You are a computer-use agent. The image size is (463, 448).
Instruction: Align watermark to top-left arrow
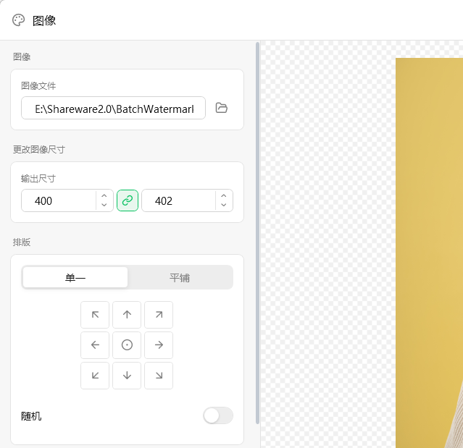tap(95, 315)
